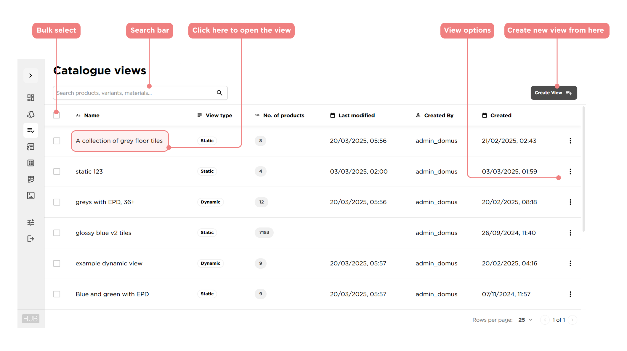Open options menu for example dynamic view

point(570,263)
